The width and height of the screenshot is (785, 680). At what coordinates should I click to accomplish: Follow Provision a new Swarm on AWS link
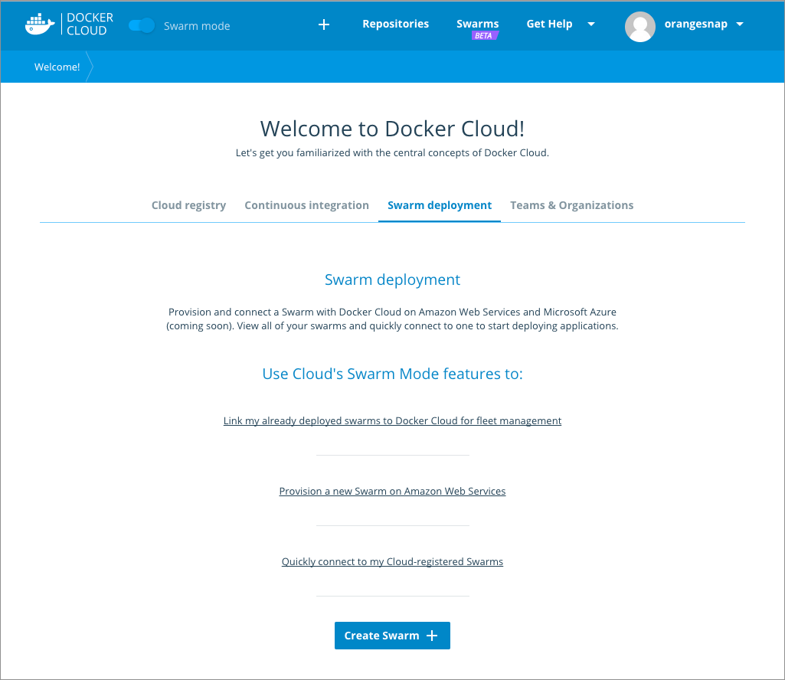coord(392,492)
